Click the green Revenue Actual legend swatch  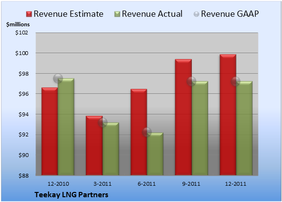[x=117, y=14]
